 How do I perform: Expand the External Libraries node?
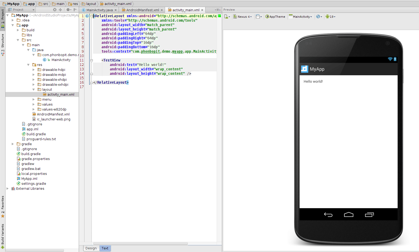(8, 189)
